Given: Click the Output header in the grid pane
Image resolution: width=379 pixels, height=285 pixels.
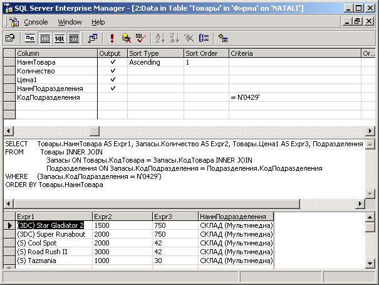Looking at the screenshot, I should (113, 53).
